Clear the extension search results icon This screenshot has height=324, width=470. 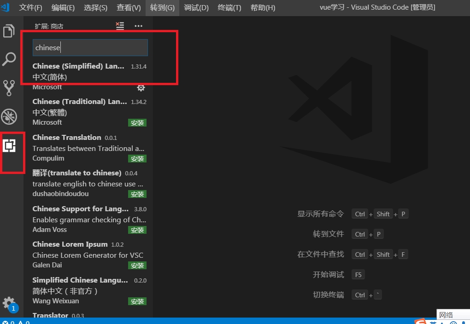pos(120,26)
